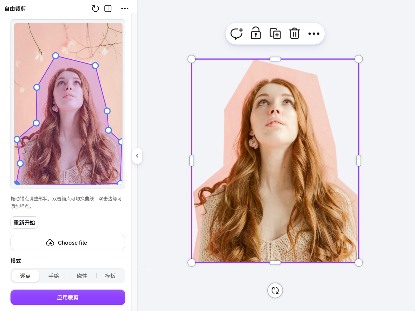Viewport: 415px width, 311px height.
Task: Apply the crop with 应用裁剪
Action: coord(68,297)
